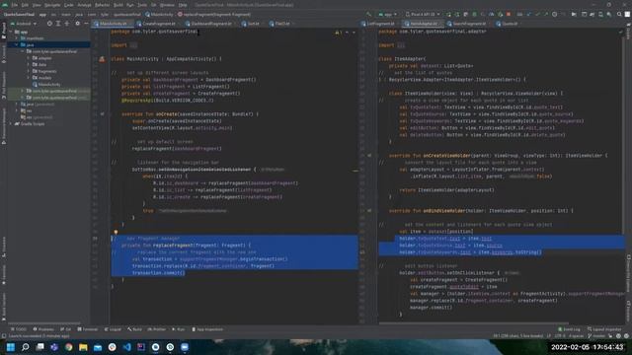Viewport: 632px width, 355px height.
Task: Select the models package in project tree
Action: [42, 78]
